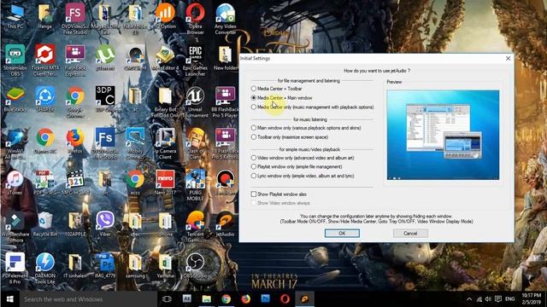
Task: Open OBS Studio desktop icon
Action: point(196,265)
